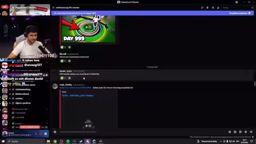The width and height of the screenshot is (256, 144).
Task: Open the emoji picker in message bar
Action: tap(246, 132)
